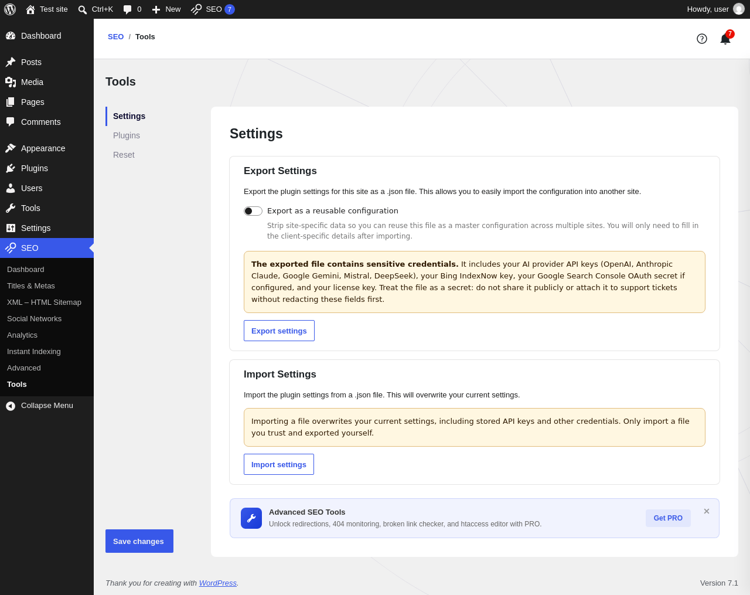This screenshot has height=595, width=750.
Task: Toggle Export as a reusable configuration
Action: [x=253, y=211]
